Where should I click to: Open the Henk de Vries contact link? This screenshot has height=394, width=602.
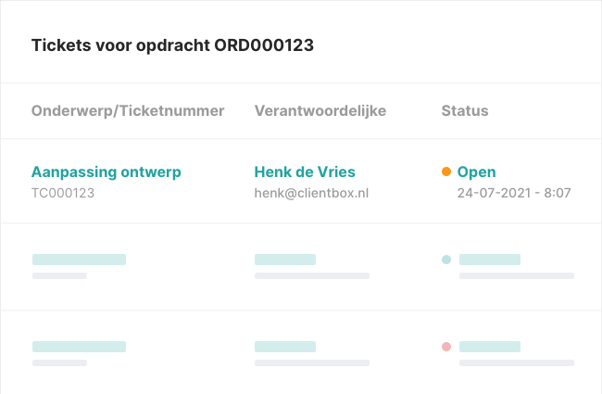coord(305,172)
